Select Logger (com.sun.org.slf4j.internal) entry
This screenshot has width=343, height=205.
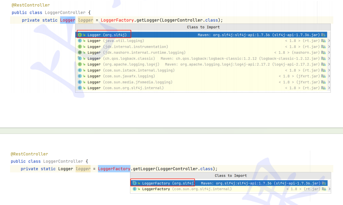[203, 88]
